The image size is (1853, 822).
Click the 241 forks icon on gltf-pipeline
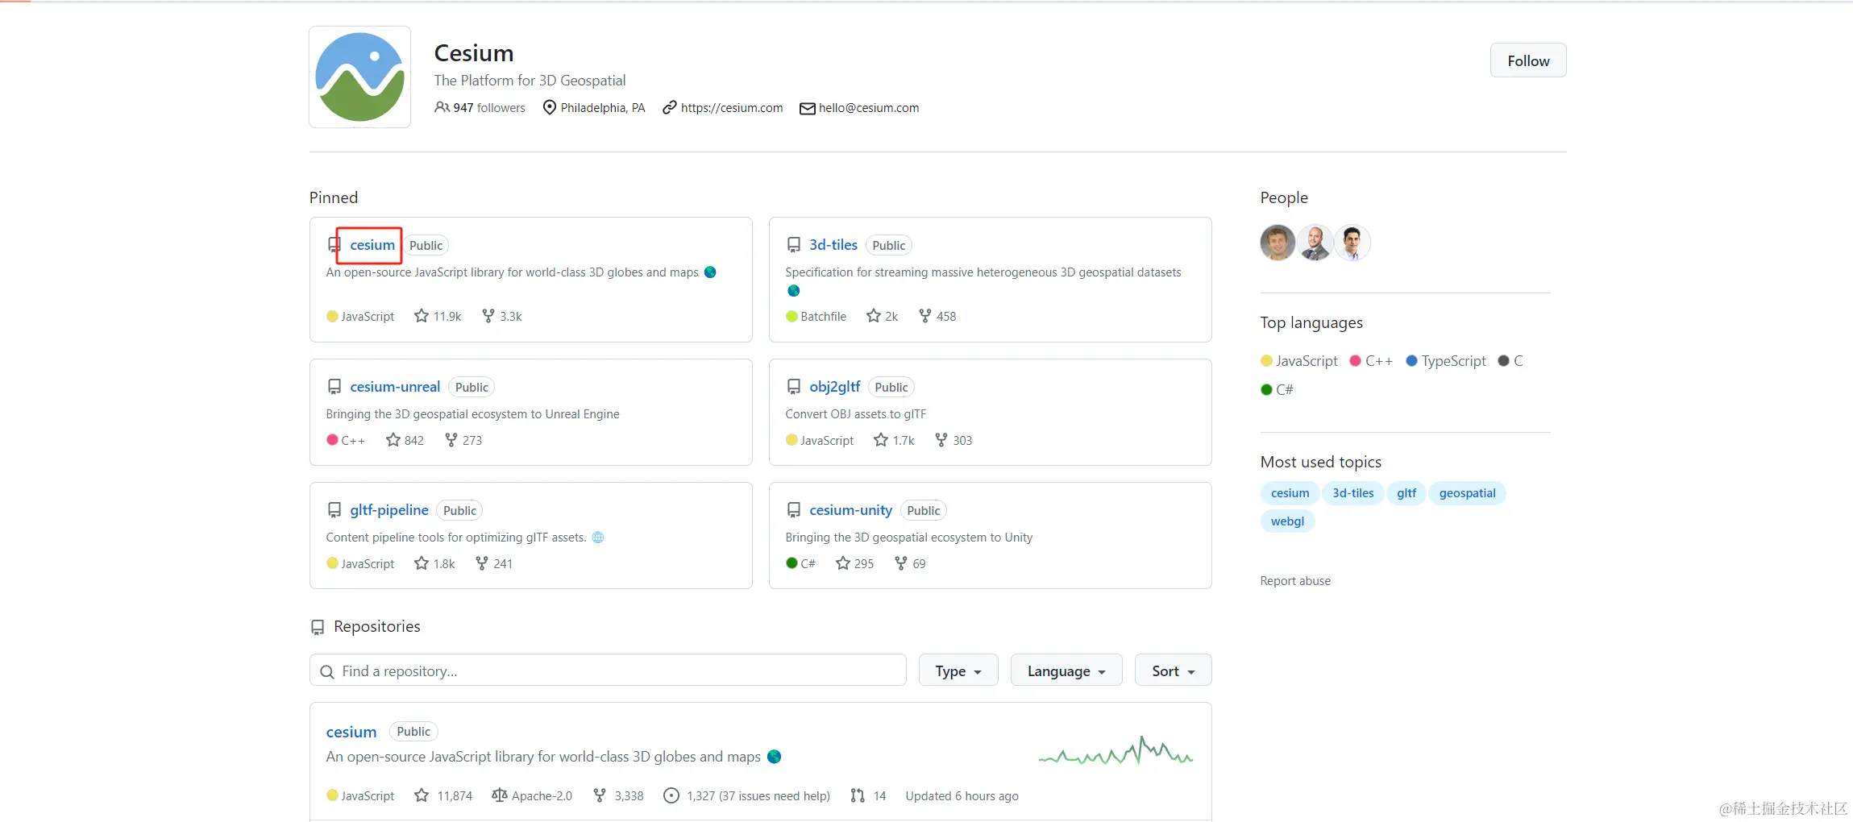pyautogui.click(x=482, y=563)
